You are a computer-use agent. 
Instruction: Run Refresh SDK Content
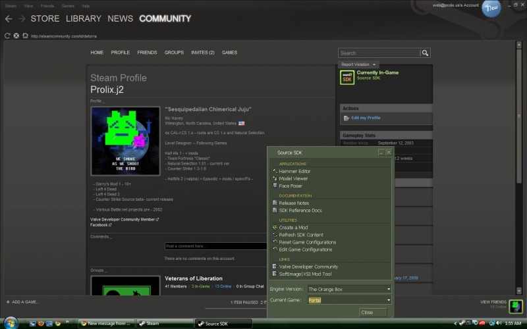(301, 235)
